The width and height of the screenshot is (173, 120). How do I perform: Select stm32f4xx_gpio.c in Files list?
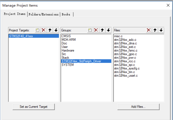(x=139, y=54)
